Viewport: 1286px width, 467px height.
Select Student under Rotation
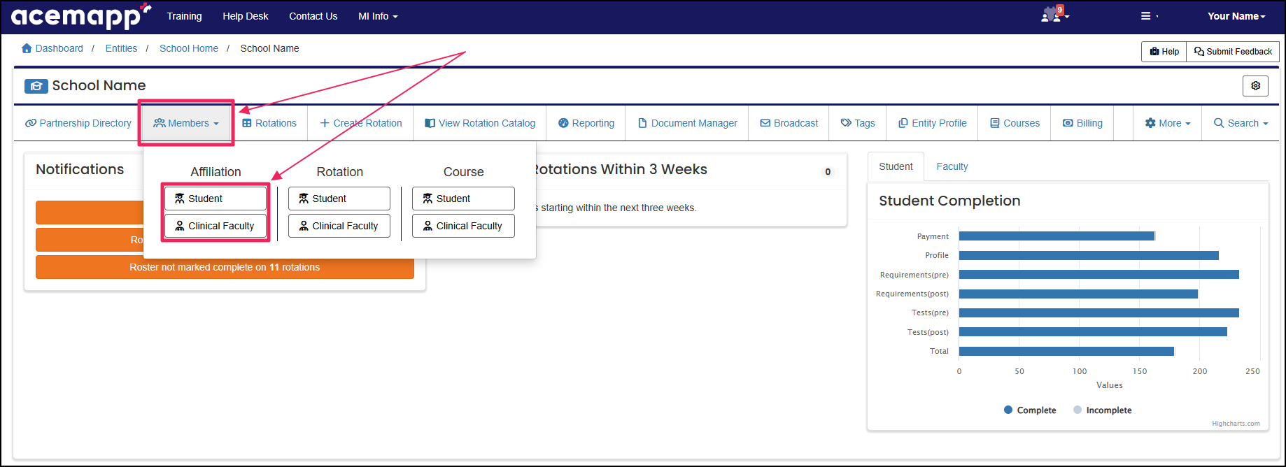click(x=339, y=199)
